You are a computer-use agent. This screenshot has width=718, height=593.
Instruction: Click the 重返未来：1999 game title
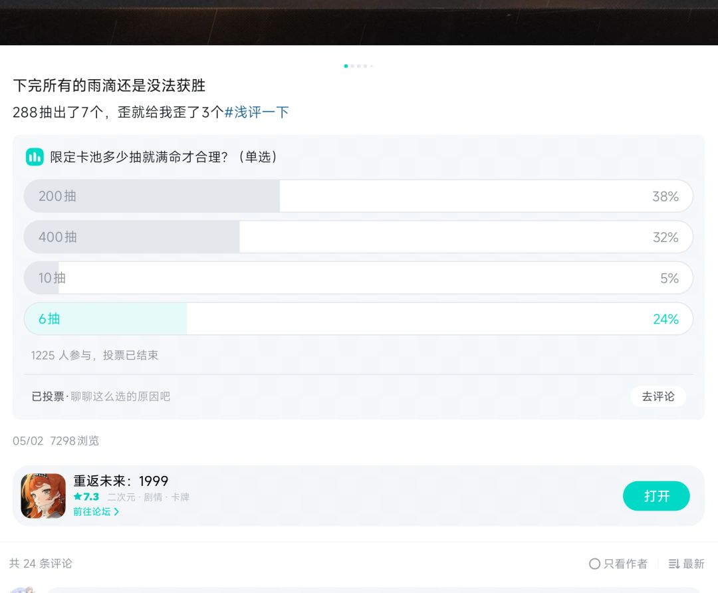(x=121, y=481)
